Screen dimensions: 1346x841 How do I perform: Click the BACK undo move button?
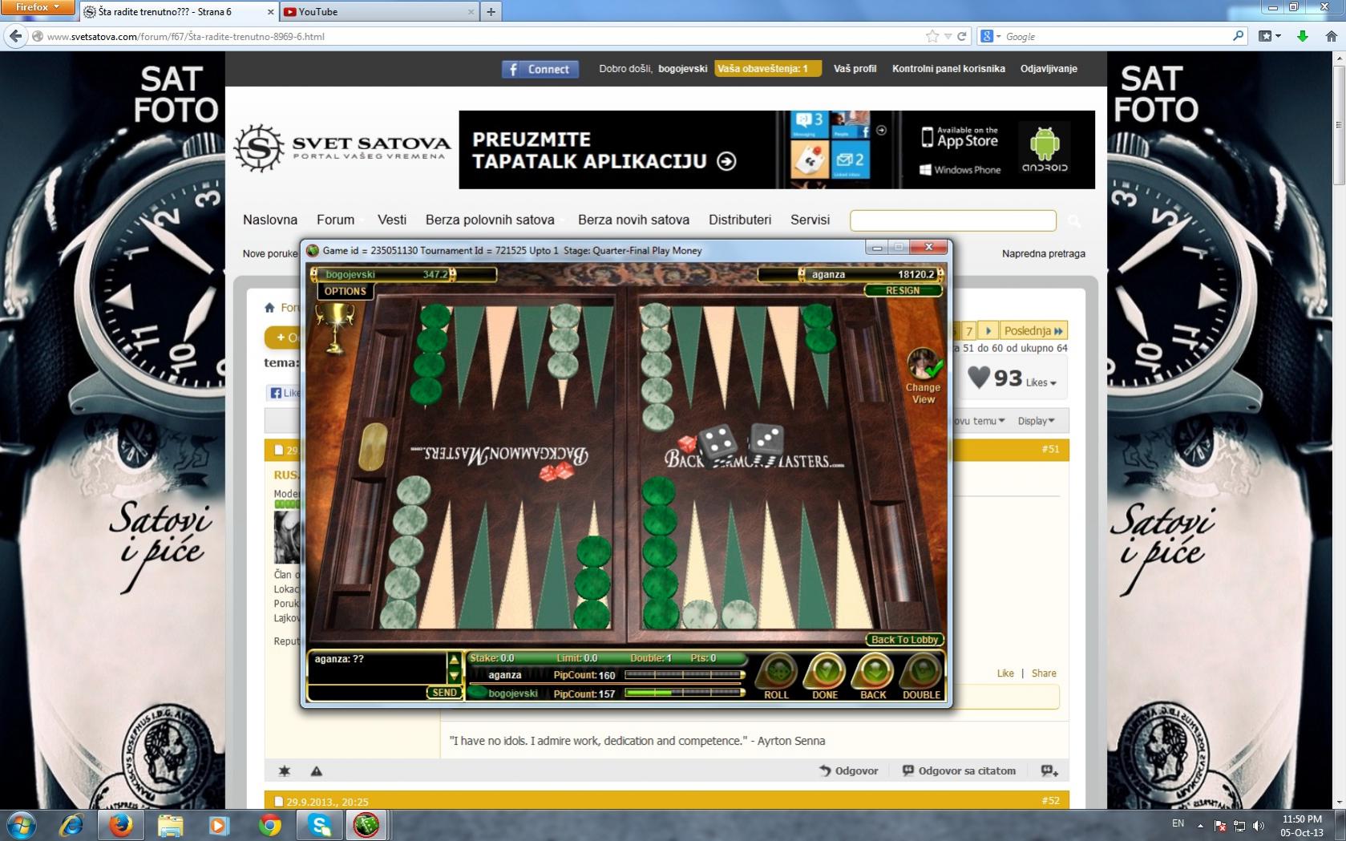(x=873, y=675)
